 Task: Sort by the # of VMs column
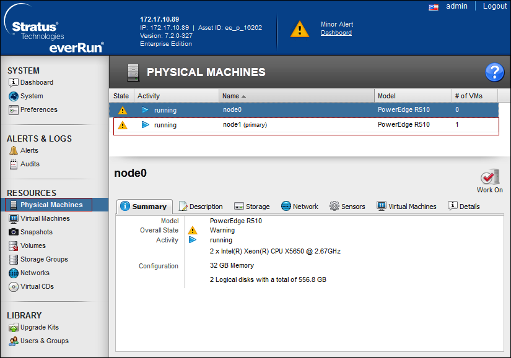[x=468, y=96]
